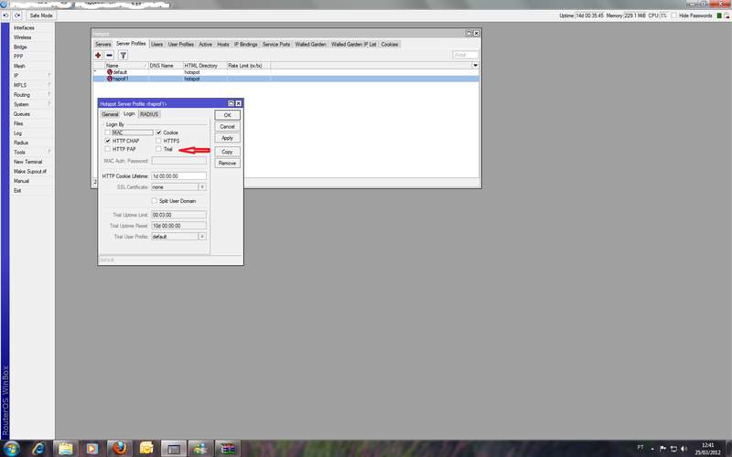Open the Windows Start menu
The width and height of the screenshot is (732, 457).
[x=10, y=449]
